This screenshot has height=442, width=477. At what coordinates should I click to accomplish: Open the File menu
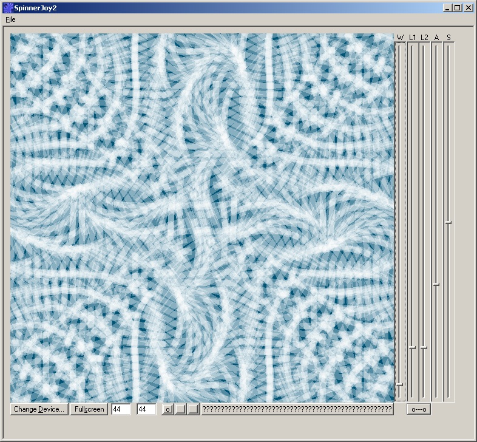pyautogui.click(x=10, y=19)
